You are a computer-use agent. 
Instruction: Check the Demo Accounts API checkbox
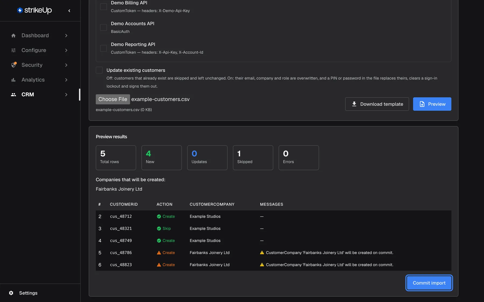[104, 27]
